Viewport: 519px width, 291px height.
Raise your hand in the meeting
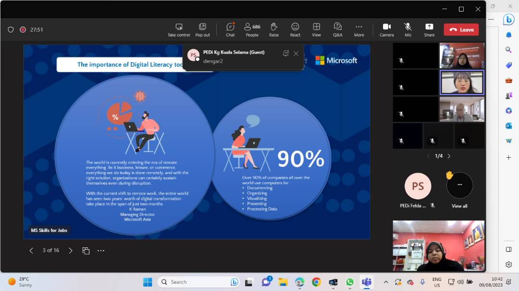pos(274,30)
